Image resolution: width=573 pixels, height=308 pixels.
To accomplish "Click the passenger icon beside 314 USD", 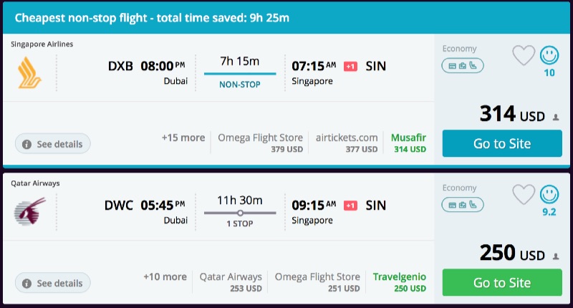I will pos(556,117).
